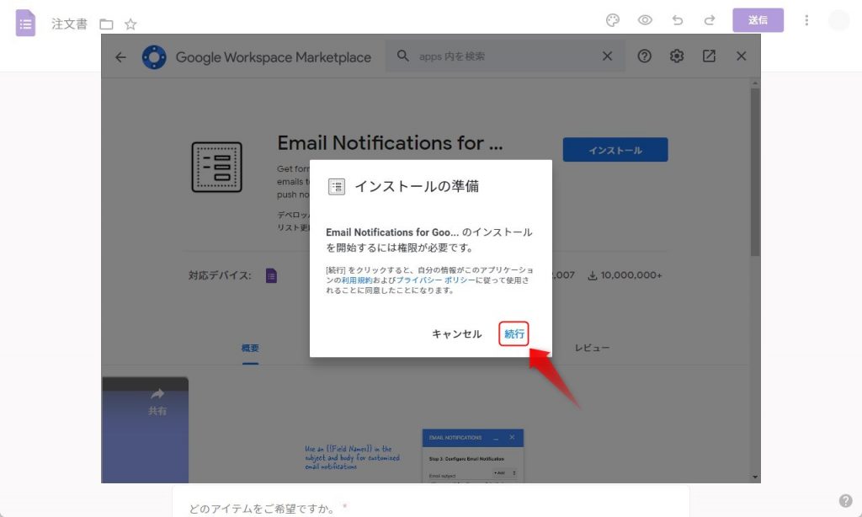
Task: Open Marketplace in a new window icon
Action: 709,56
